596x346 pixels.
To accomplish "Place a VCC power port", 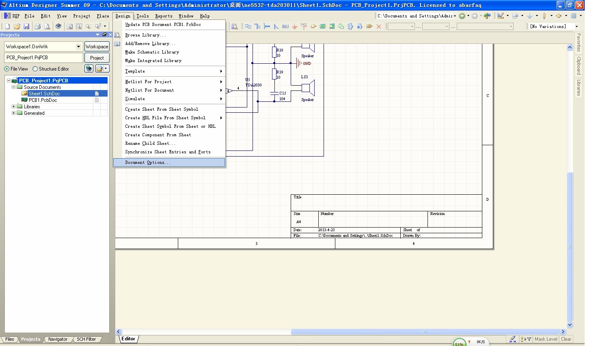I will pos(304,26).
